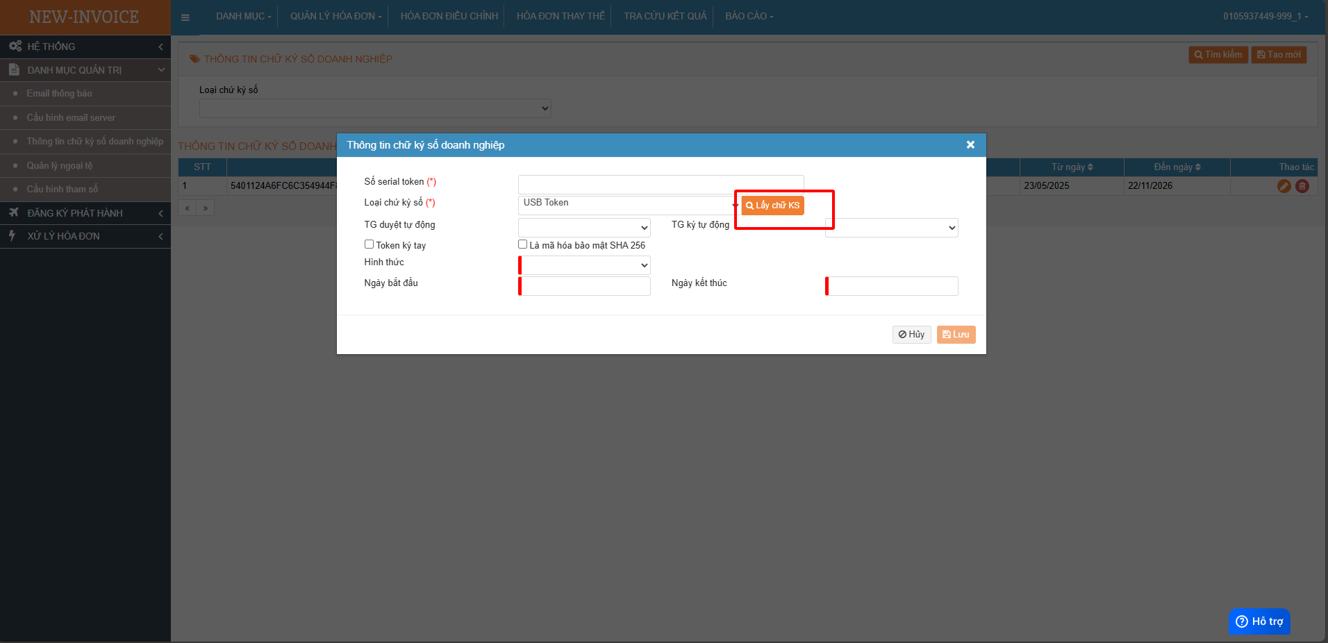This screenshot has width=1328, height=643.
Task: Sort by the Từ ngày column header
Action: [x=1072, y=167]
